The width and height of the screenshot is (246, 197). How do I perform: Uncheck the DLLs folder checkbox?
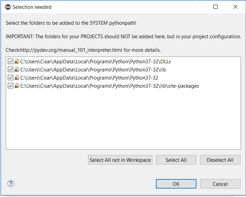click(10, 62)
